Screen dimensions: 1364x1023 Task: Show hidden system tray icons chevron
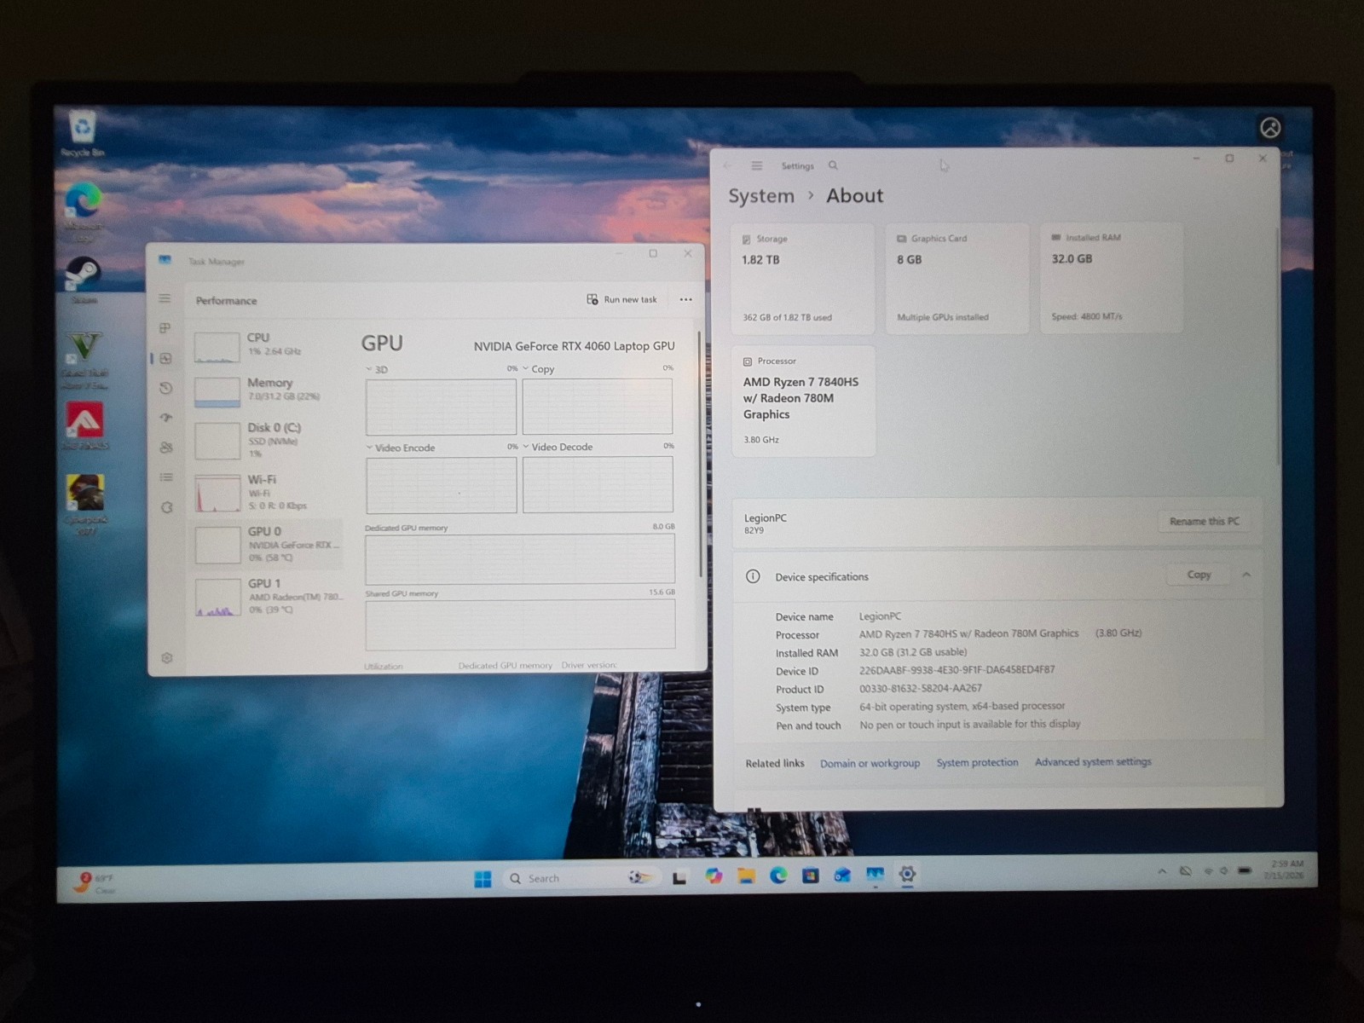(1162, 871)
